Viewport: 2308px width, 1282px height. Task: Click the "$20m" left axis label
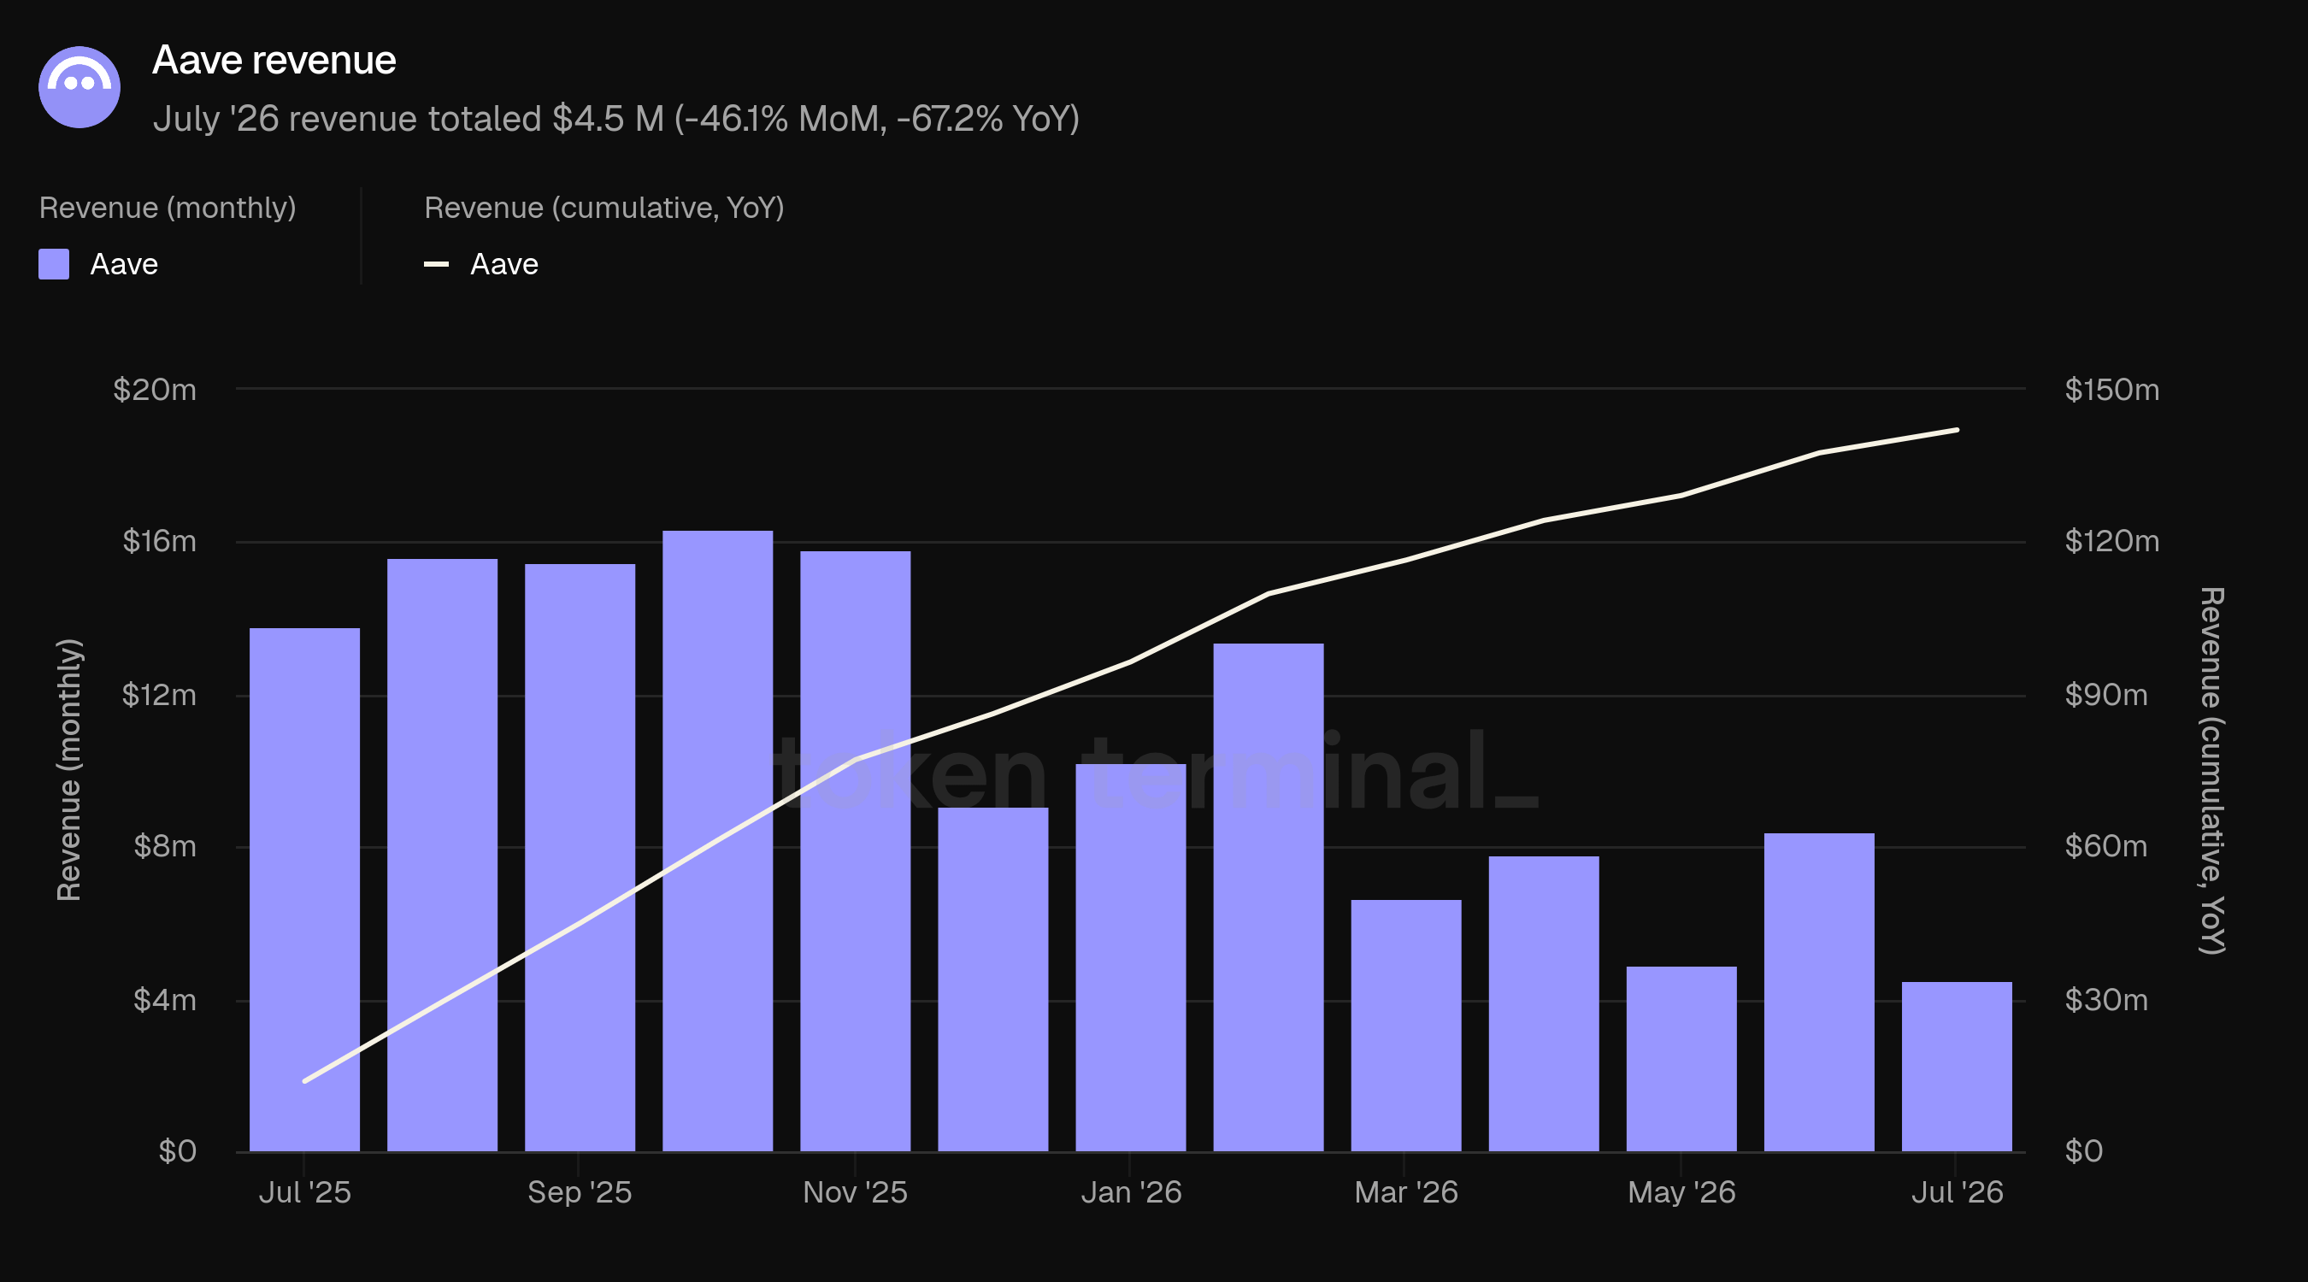point(154,390)
